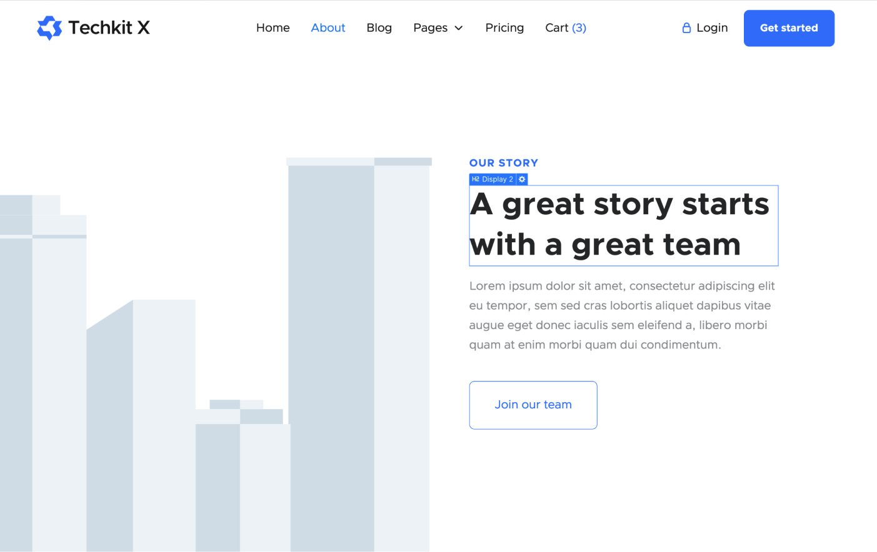Viewport: 877px width, 552px height.
Task: Select the Display 2 style label
Action: click(497, 179)
